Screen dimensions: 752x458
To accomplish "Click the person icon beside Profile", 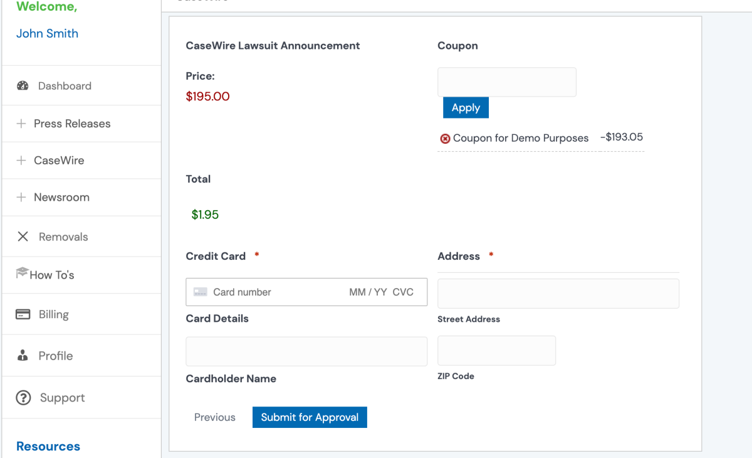I will (x=23, y=355).
